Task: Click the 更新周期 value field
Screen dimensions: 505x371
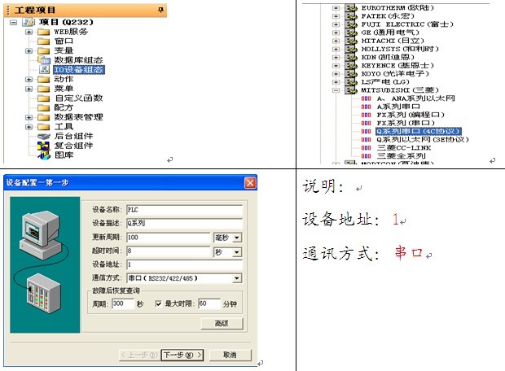Action: tap(169, 238)
